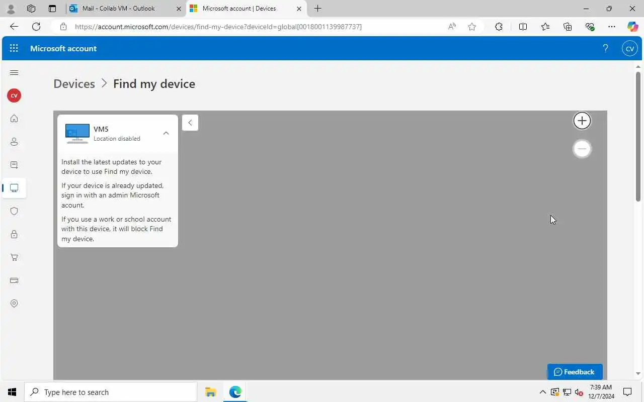The image size is (644, 402).
Task: Click the taskbar search box
Action: (x=111, y=392)
